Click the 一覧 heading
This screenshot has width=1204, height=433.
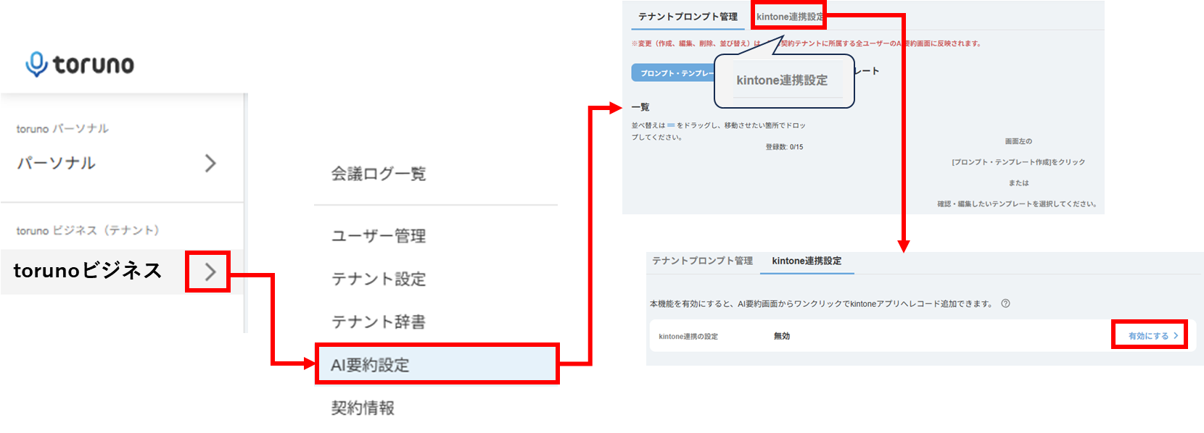[640, 107]
